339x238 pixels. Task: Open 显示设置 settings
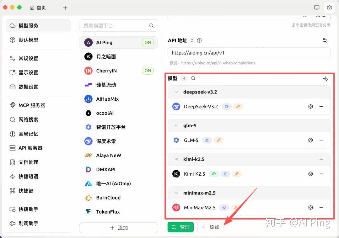click(x=38, y=72)
